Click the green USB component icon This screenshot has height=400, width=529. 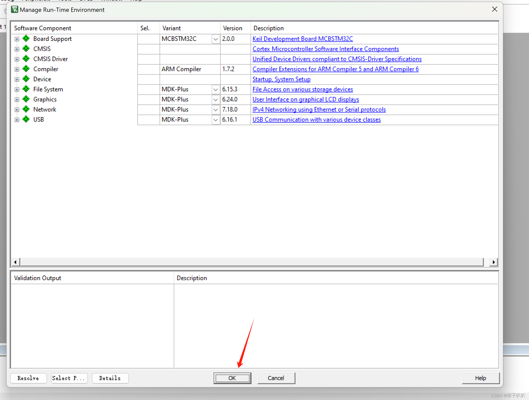pos(26,119)
